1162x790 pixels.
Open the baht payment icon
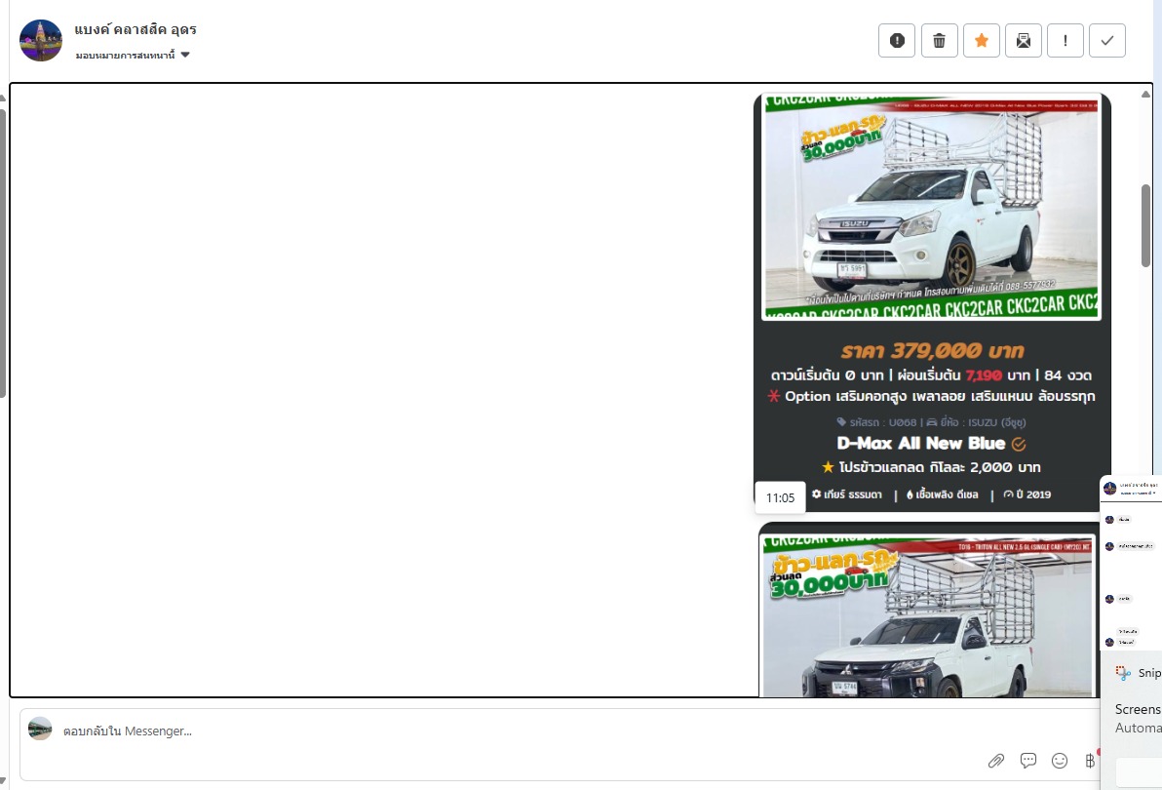point(1090,761)
